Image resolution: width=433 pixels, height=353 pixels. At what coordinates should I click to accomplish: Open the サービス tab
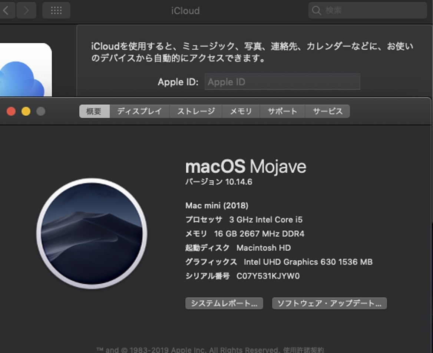click(x=327, y=111)
